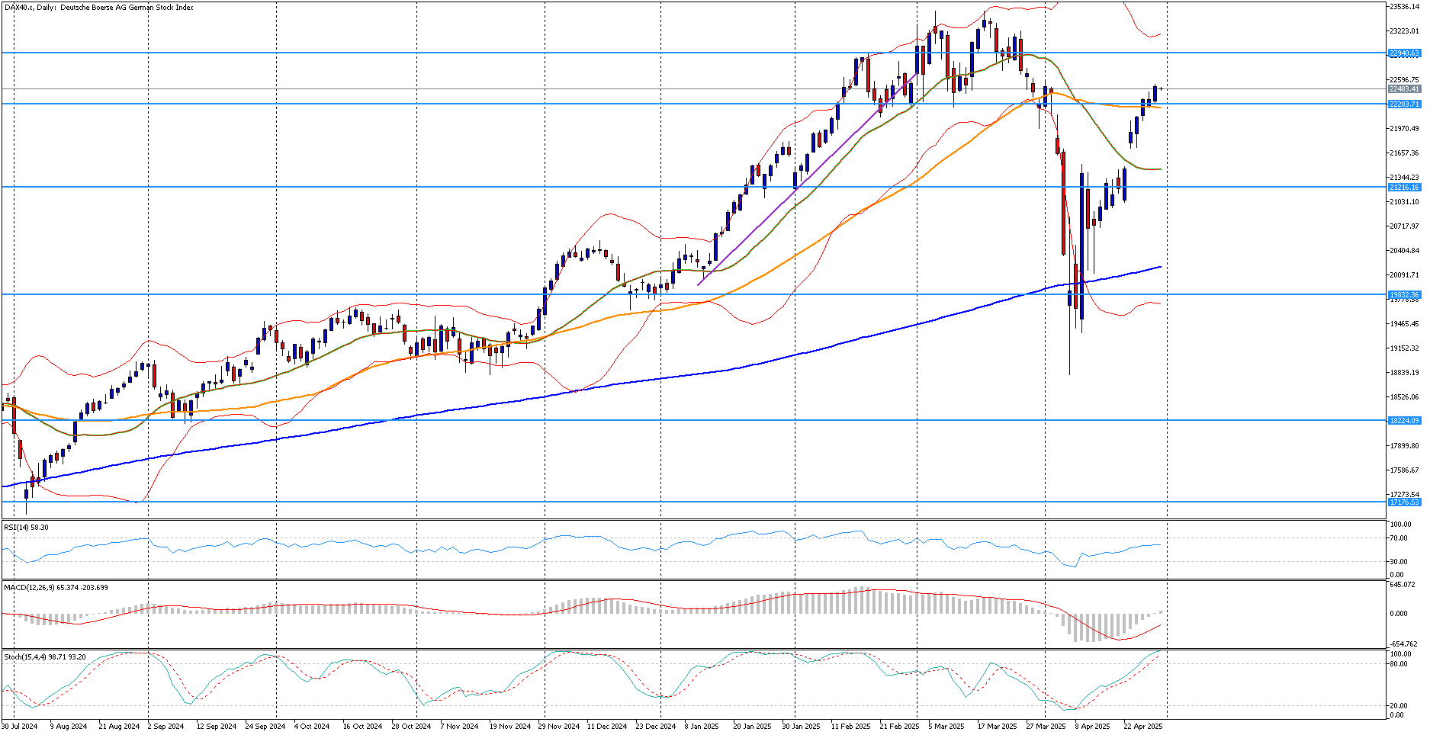
Task: Click the MACD scale -654.762 label
Action: [1403, 644]
